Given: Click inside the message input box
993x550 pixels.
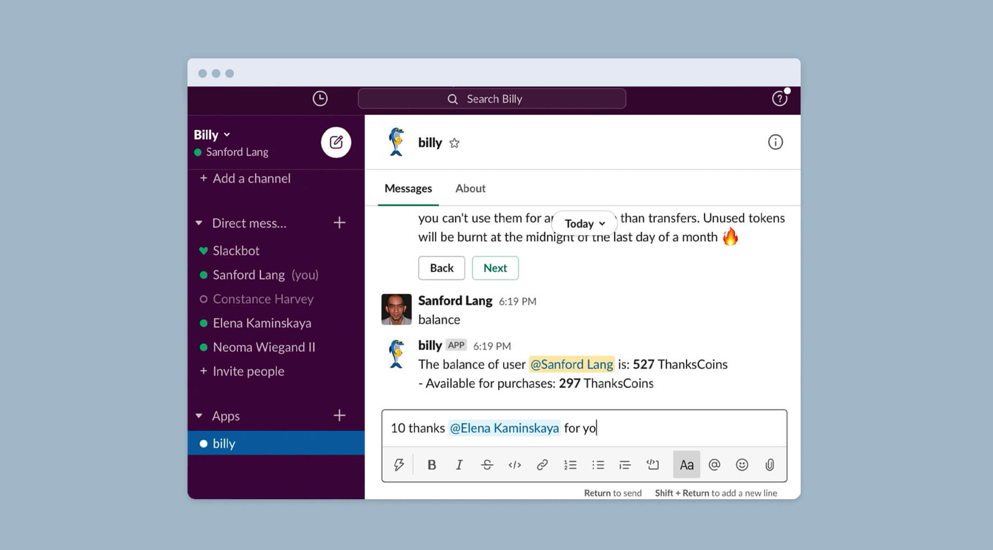Looking at the screenshot, I should pos(584,428).
